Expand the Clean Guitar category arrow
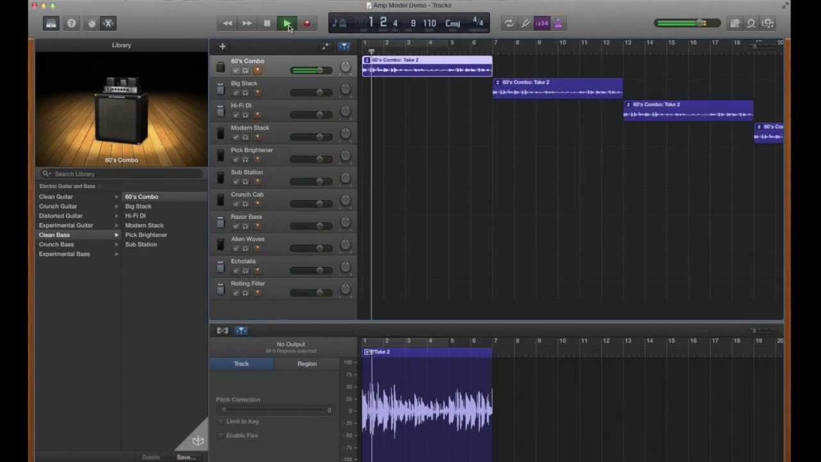The image size is (821, 462). click(117, 197)
